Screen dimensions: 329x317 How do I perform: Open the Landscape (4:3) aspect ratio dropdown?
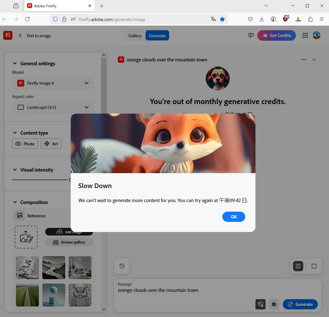click(53, 107)
